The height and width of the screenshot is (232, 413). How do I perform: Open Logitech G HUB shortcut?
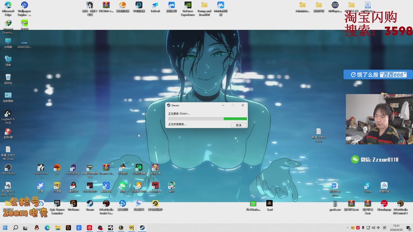(8, 117)
